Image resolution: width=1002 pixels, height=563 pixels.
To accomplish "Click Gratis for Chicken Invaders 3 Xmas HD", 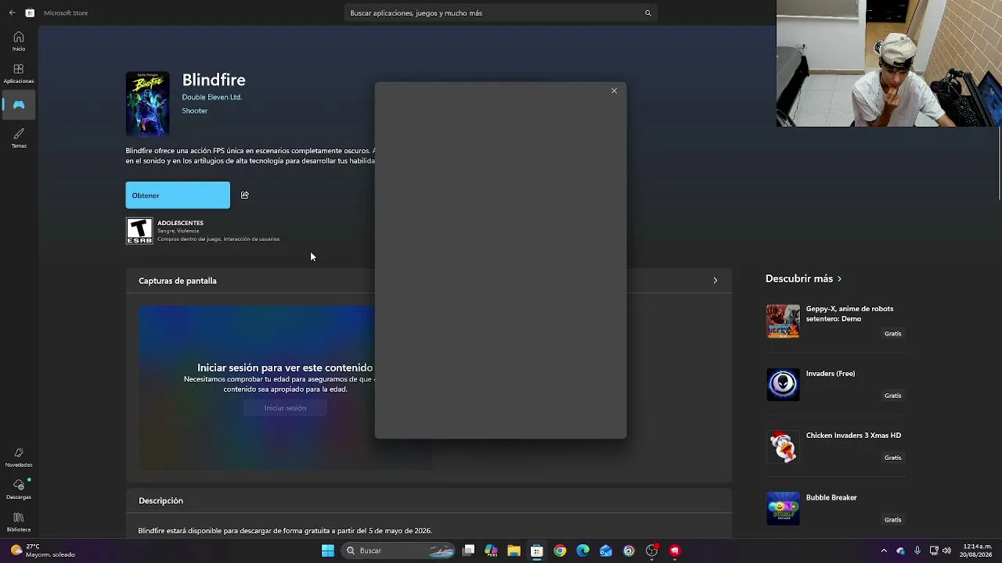I will [x=892, y=457].
